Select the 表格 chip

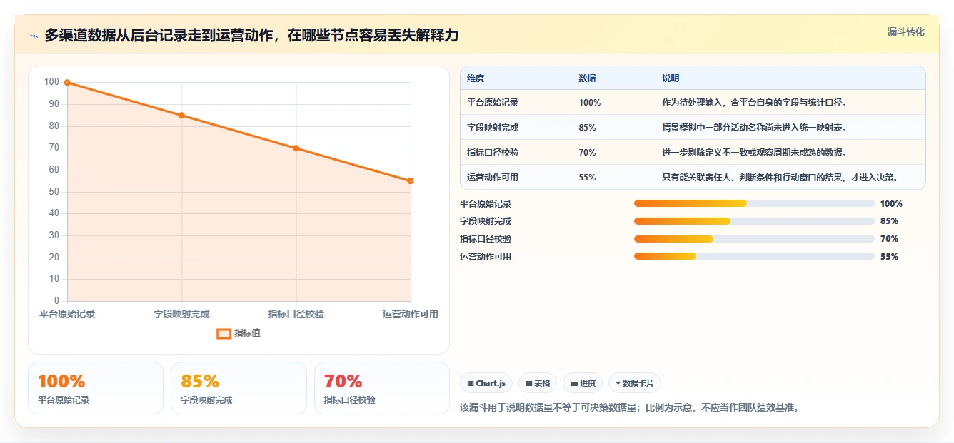(x=538, y=383)
